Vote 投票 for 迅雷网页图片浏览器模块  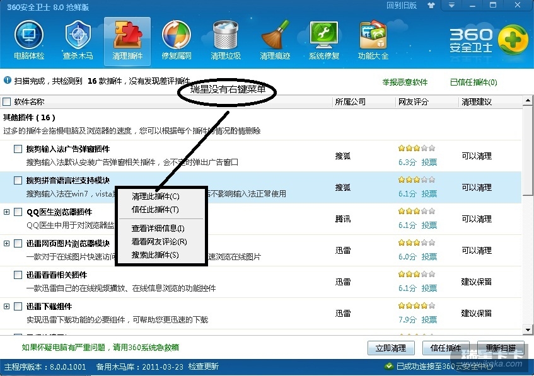[x=429, y=256]
